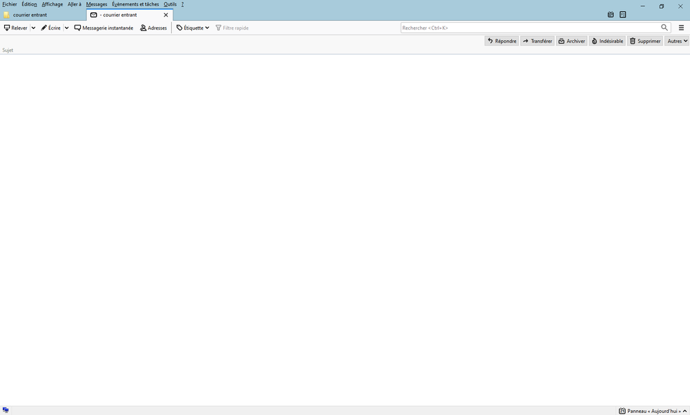Image resolution: width=690 pixels, height=415 pixels.
Task: Archive the message with Archiver
Action: pyautogui.click(x=572, y=41)
